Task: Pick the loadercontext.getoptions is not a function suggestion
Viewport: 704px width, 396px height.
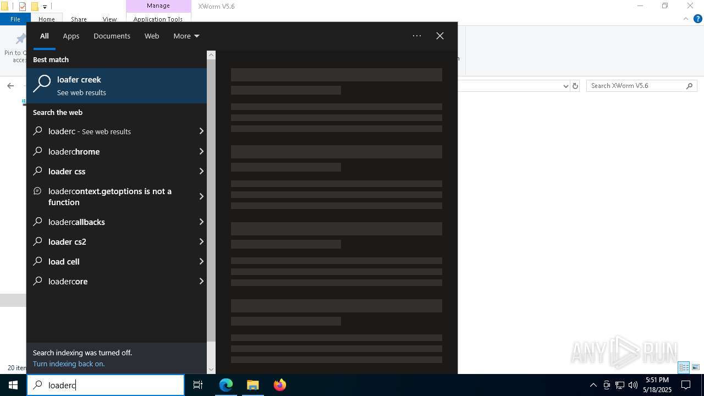Action: (x=111, y=196)
